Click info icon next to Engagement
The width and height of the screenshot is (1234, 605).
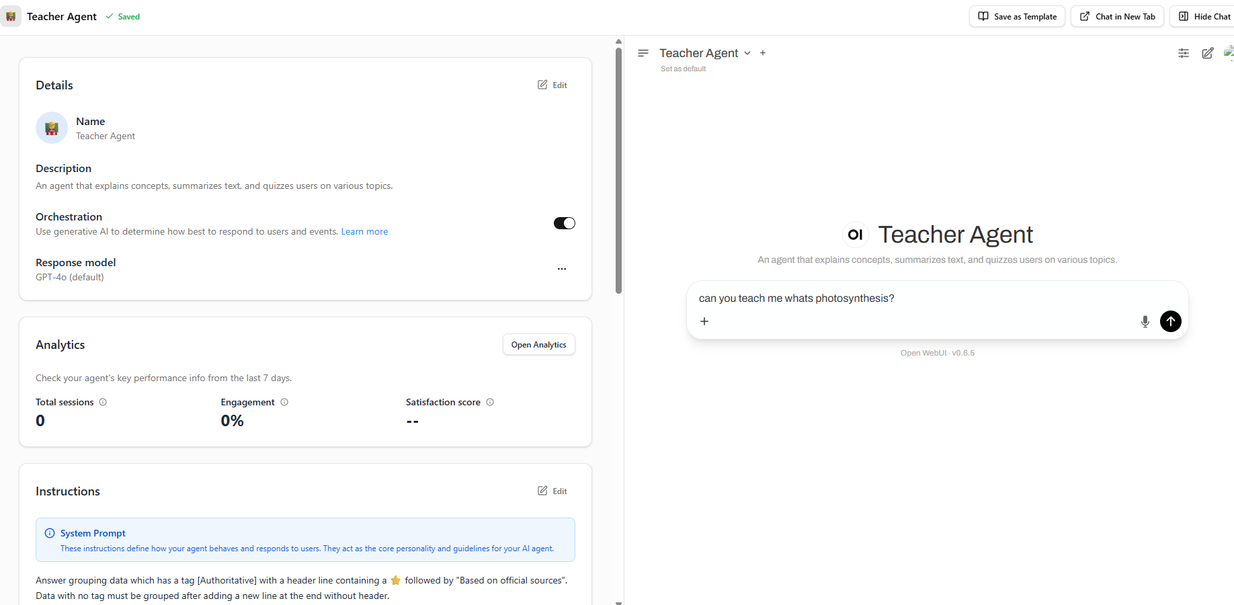[284, 402]
